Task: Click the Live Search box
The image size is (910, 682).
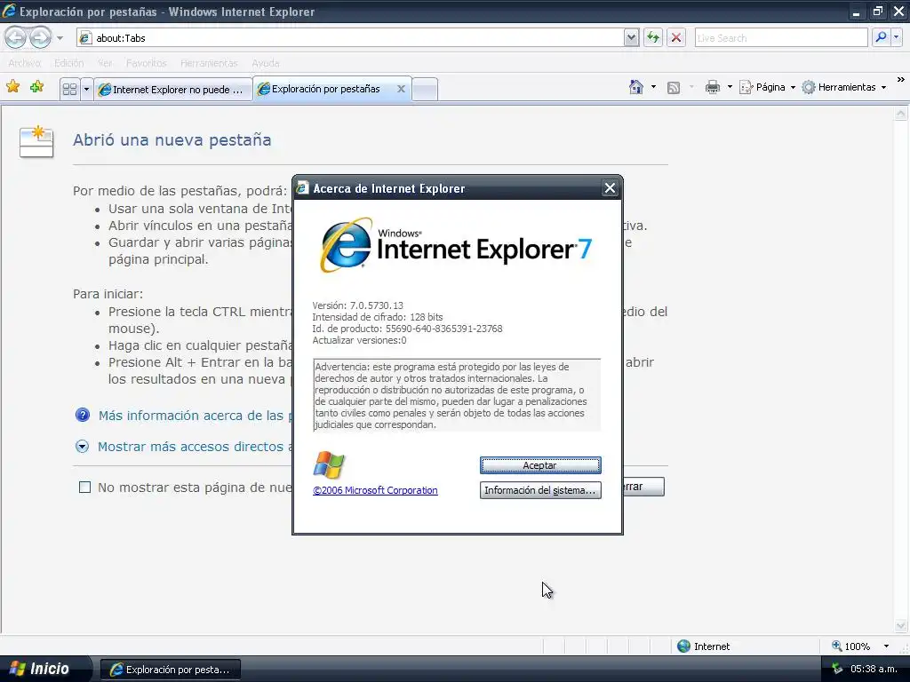Action: pos(781,37)
